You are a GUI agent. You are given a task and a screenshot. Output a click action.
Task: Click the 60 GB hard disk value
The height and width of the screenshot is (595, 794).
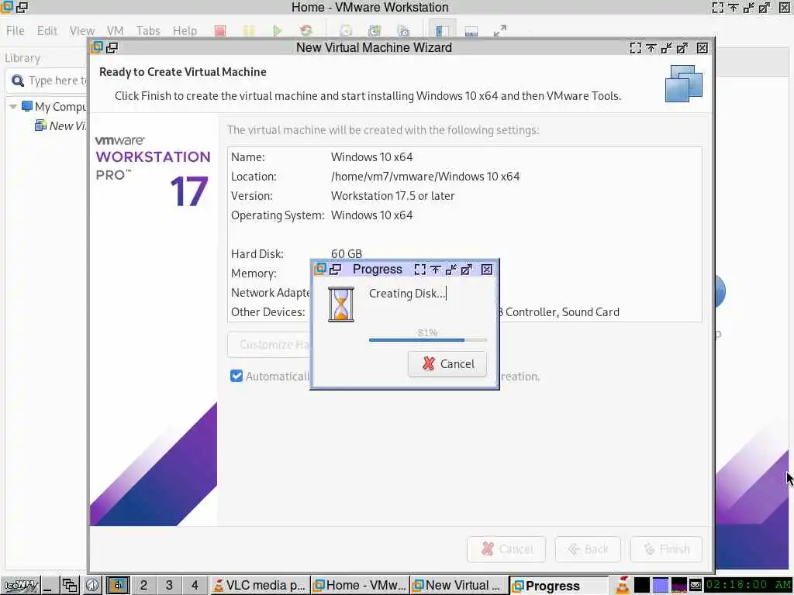pos(347,253)
